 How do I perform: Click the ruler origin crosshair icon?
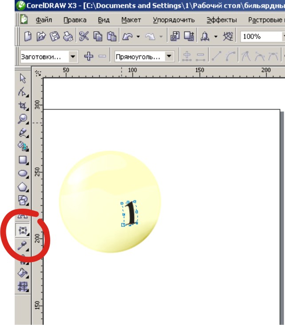pyautogui.click(x=38, y=73)
